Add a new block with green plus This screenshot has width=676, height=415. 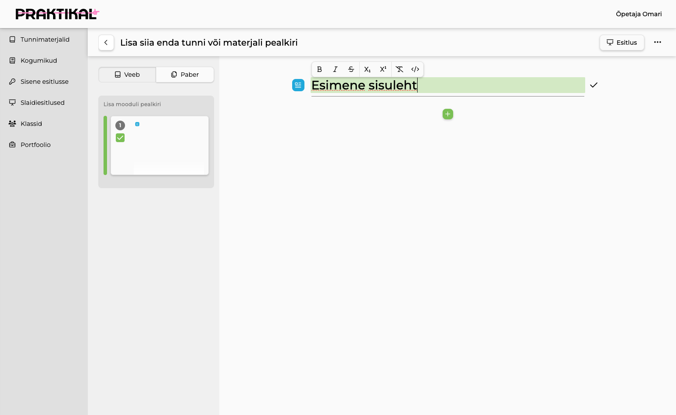(x=448, y=114)
